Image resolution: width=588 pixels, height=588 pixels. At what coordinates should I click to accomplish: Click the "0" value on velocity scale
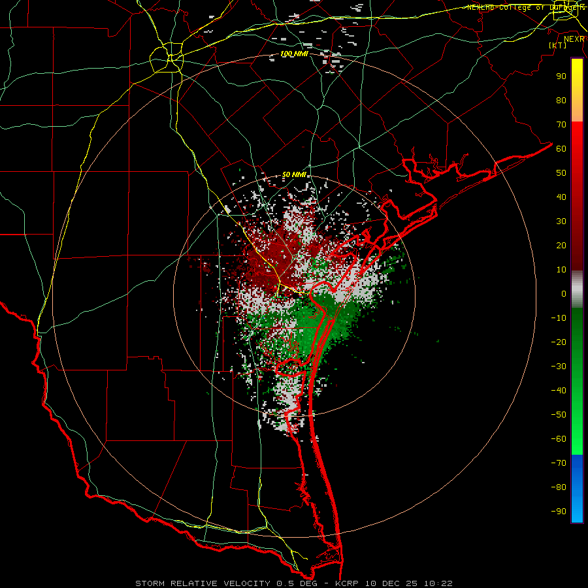tap(564, 294)
